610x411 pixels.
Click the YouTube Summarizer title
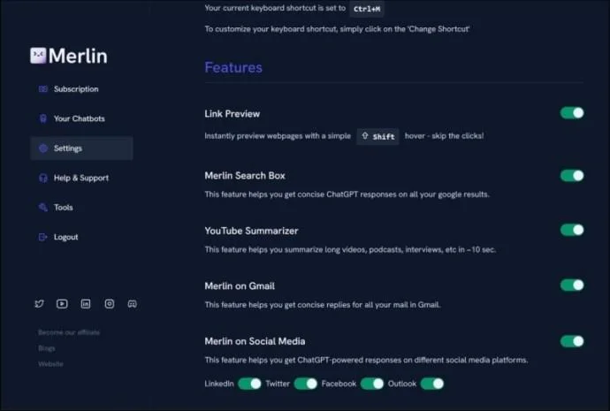[251, 231]
